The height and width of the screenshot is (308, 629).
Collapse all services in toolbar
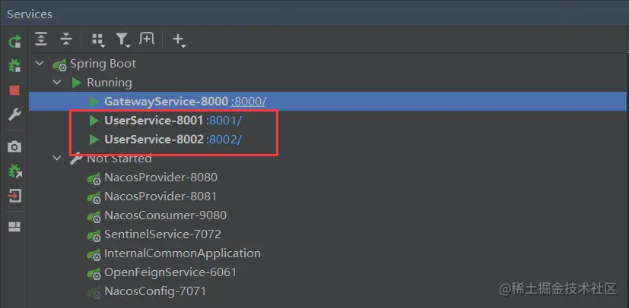pyautogui.click(x=65, y=39)
